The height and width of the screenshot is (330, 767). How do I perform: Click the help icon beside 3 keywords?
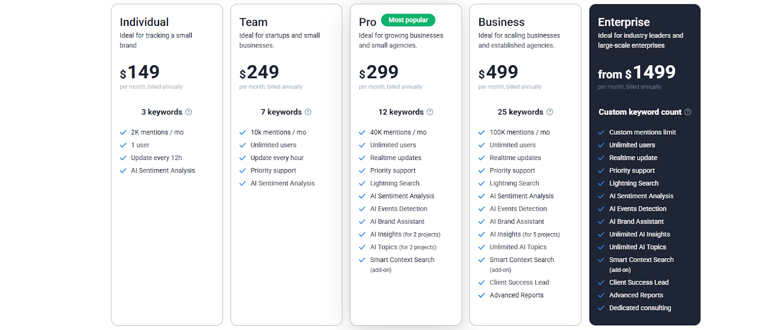[x=188, y=112]
